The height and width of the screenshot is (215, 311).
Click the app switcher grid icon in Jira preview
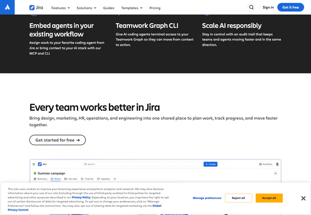[34, 164]
